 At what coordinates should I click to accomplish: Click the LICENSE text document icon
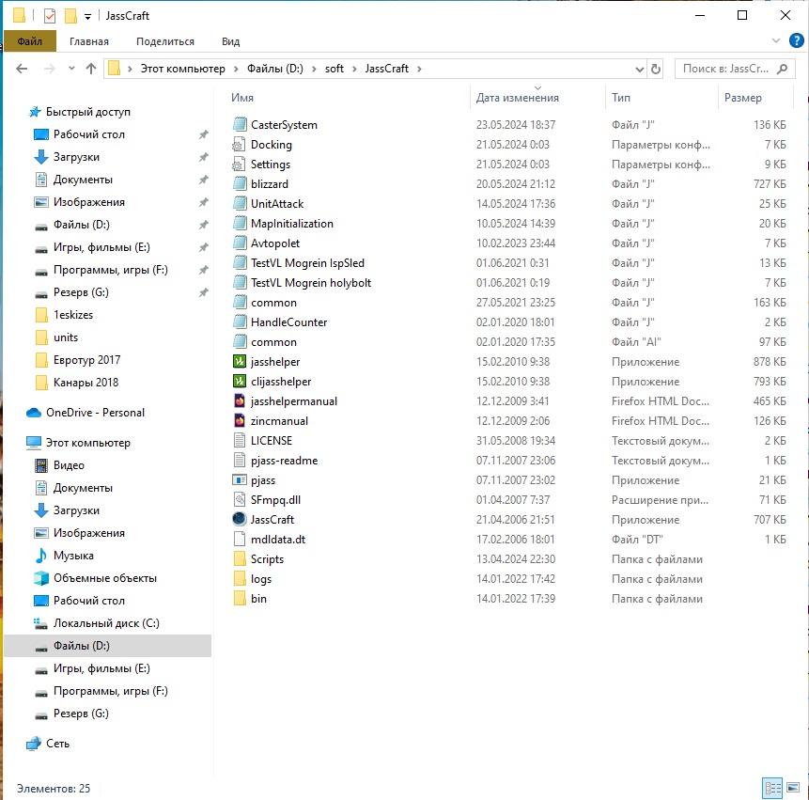coord(239,440)
